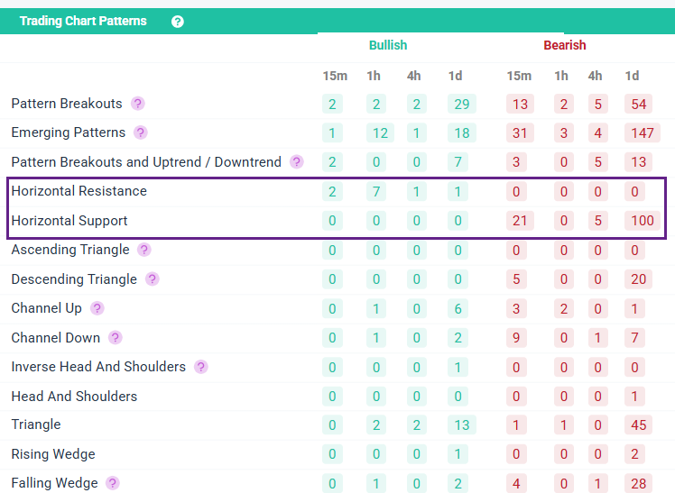Image resolution: width=675 pixels, height=493 pixels.
Task: Open the Horizontal Support pattern row
Action: (x=69, y=221)
